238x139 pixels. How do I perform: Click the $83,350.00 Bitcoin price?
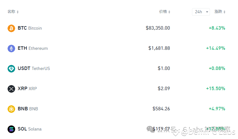pyautogui.click(x=158, y=28)
